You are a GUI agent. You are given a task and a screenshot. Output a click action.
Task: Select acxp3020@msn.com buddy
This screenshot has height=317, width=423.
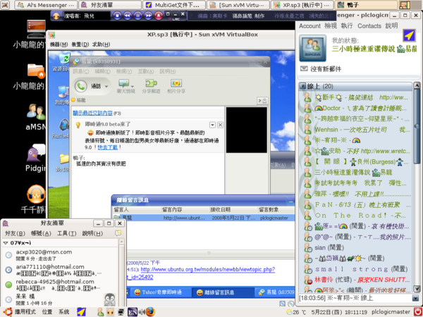(x=61, y=255)
